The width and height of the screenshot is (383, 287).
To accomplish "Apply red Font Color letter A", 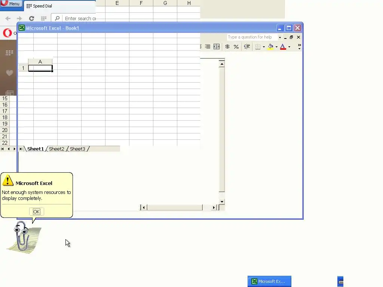I will (x=283, y=47).
